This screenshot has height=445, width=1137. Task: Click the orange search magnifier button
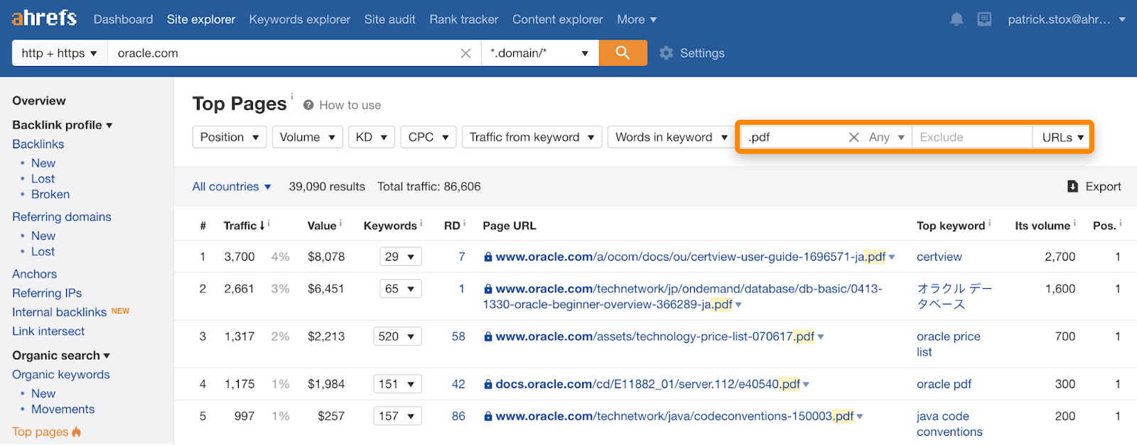623,53
